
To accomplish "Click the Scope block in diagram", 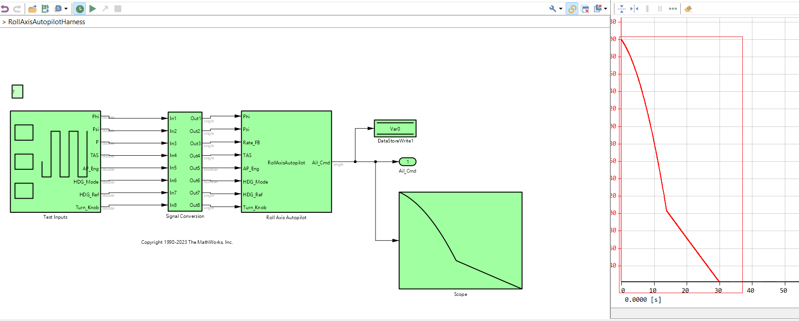I will coord(460,241).
